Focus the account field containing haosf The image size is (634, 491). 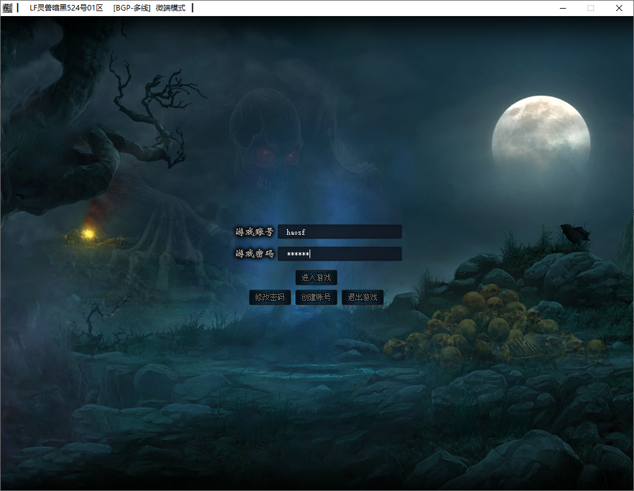pos(340,232)
